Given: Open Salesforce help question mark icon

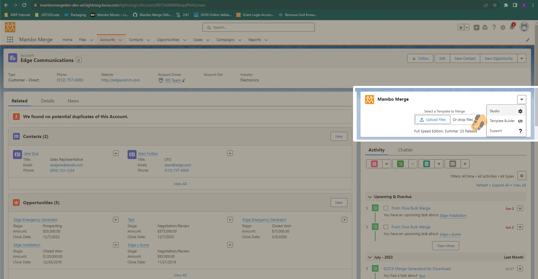Looking at the screenshot, I should click(494, 27).
